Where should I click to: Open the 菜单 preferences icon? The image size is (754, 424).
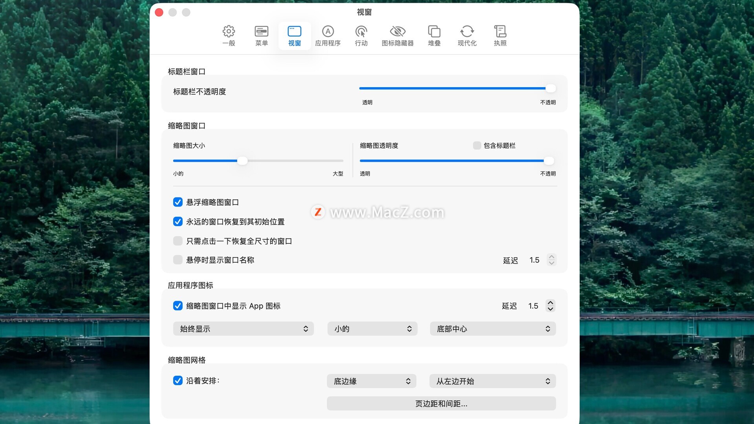click(262, 31)
